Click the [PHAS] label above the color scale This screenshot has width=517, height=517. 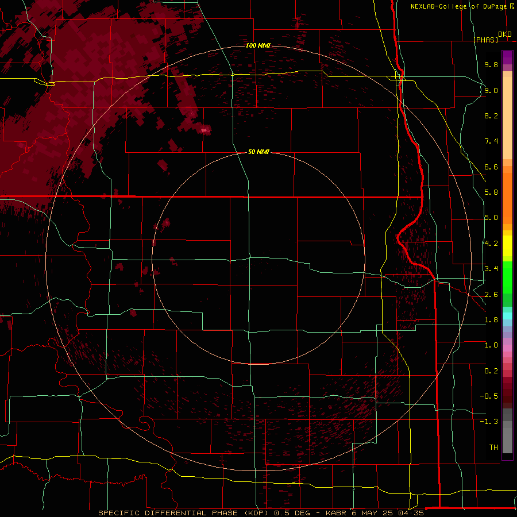(486, 40)
